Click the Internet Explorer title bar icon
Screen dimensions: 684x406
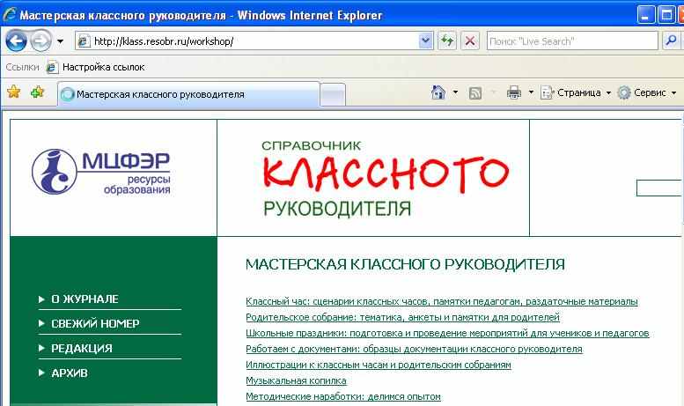(x=9, y=15)
